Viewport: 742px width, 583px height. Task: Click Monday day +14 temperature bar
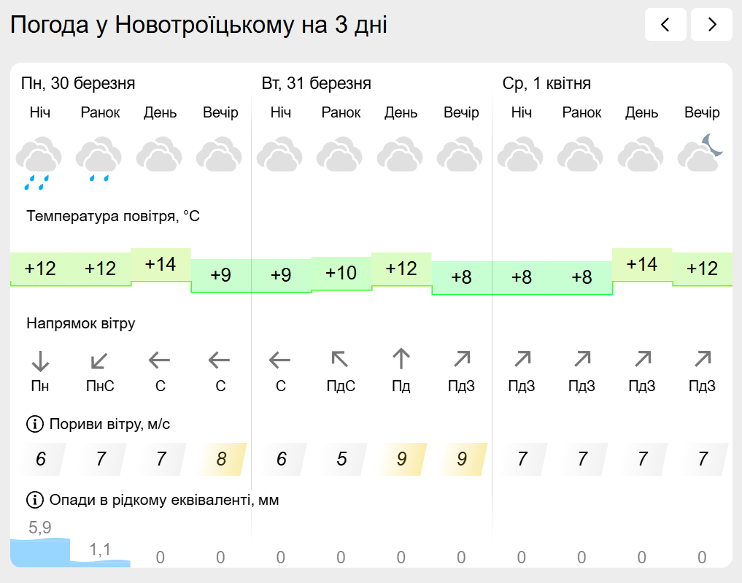[161, 264]
